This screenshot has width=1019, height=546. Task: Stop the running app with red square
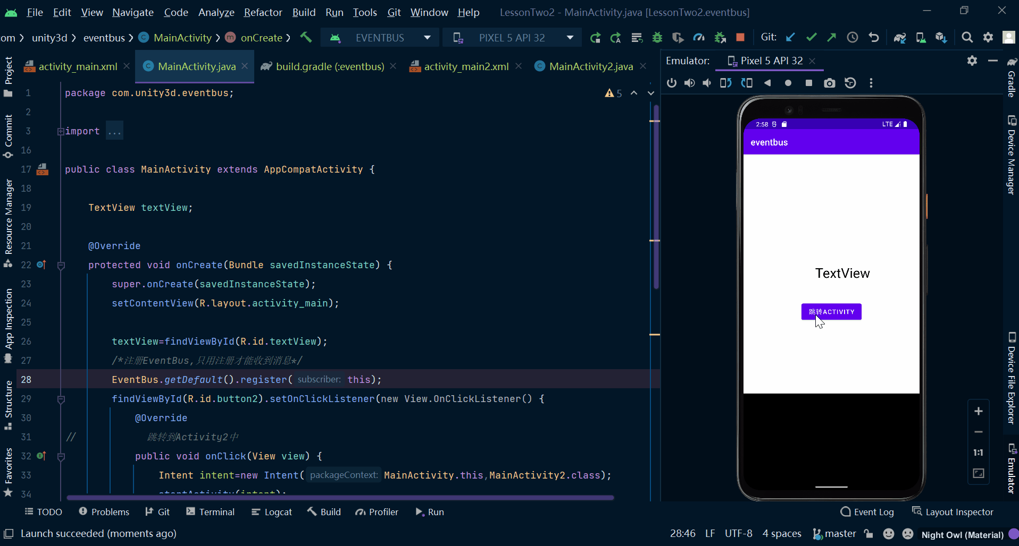(740, 37)
